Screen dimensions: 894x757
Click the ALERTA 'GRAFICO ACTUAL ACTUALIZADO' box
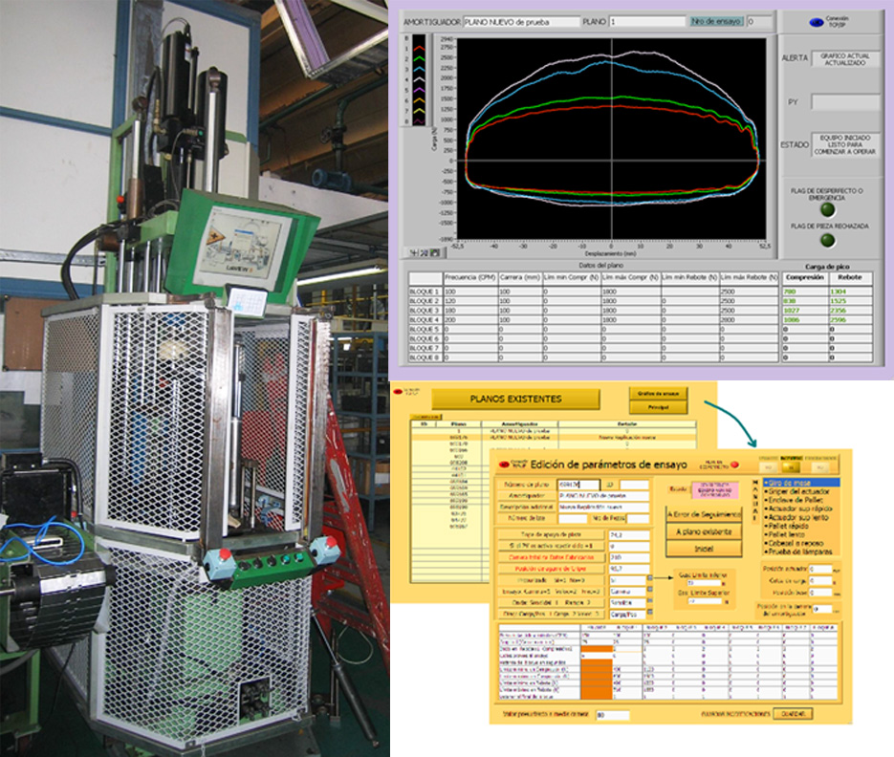pyautogui.click(x=845, y=59)
